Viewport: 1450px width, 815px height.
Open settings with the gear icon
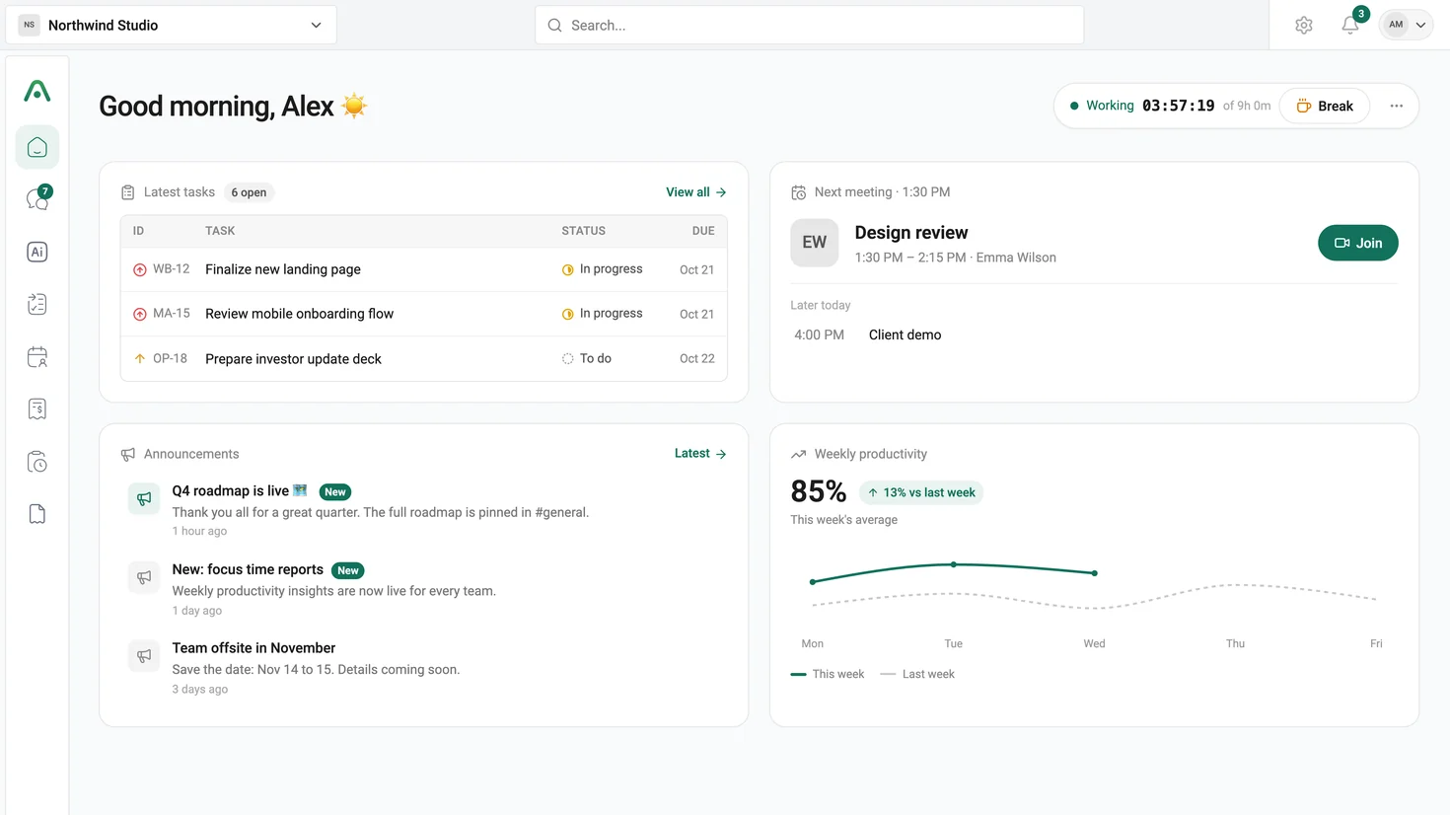click(1304, 26)
